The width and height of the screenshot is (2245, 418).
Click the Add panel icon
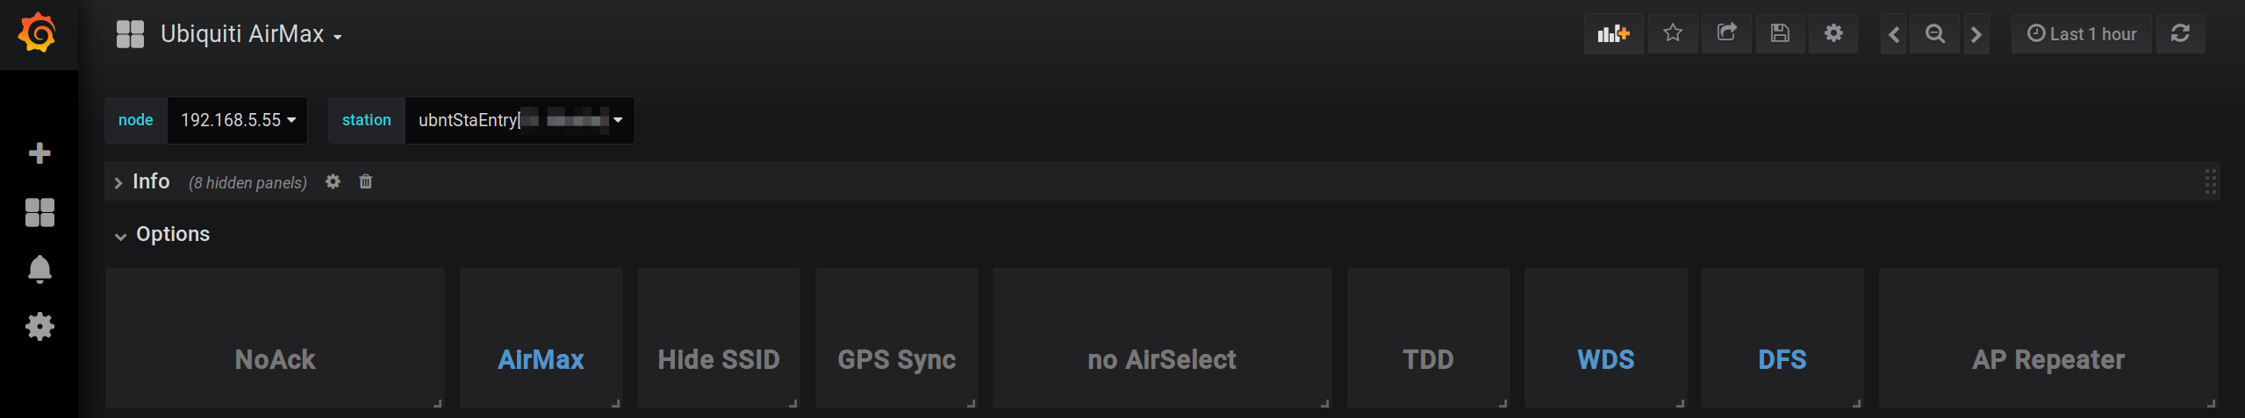click(x=1613, y=34)
